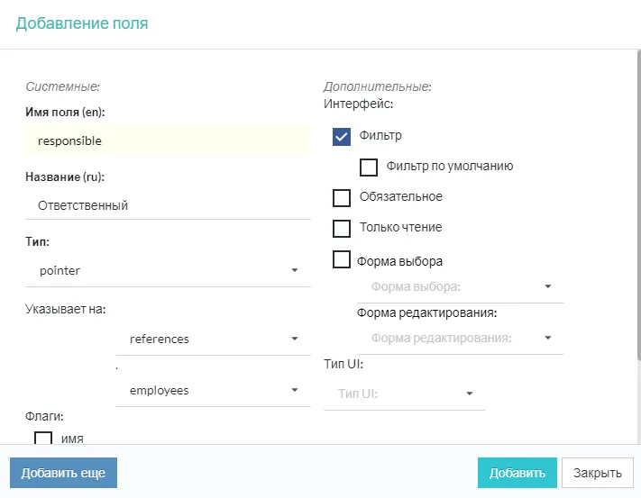Open the Тип dropdown showing pointer
641x498 pixels.
click(169, 270)
